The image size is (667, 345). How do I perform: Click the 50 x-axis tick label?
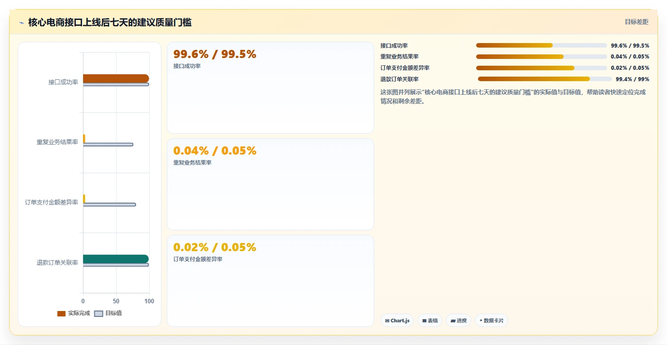coord(116,301)
